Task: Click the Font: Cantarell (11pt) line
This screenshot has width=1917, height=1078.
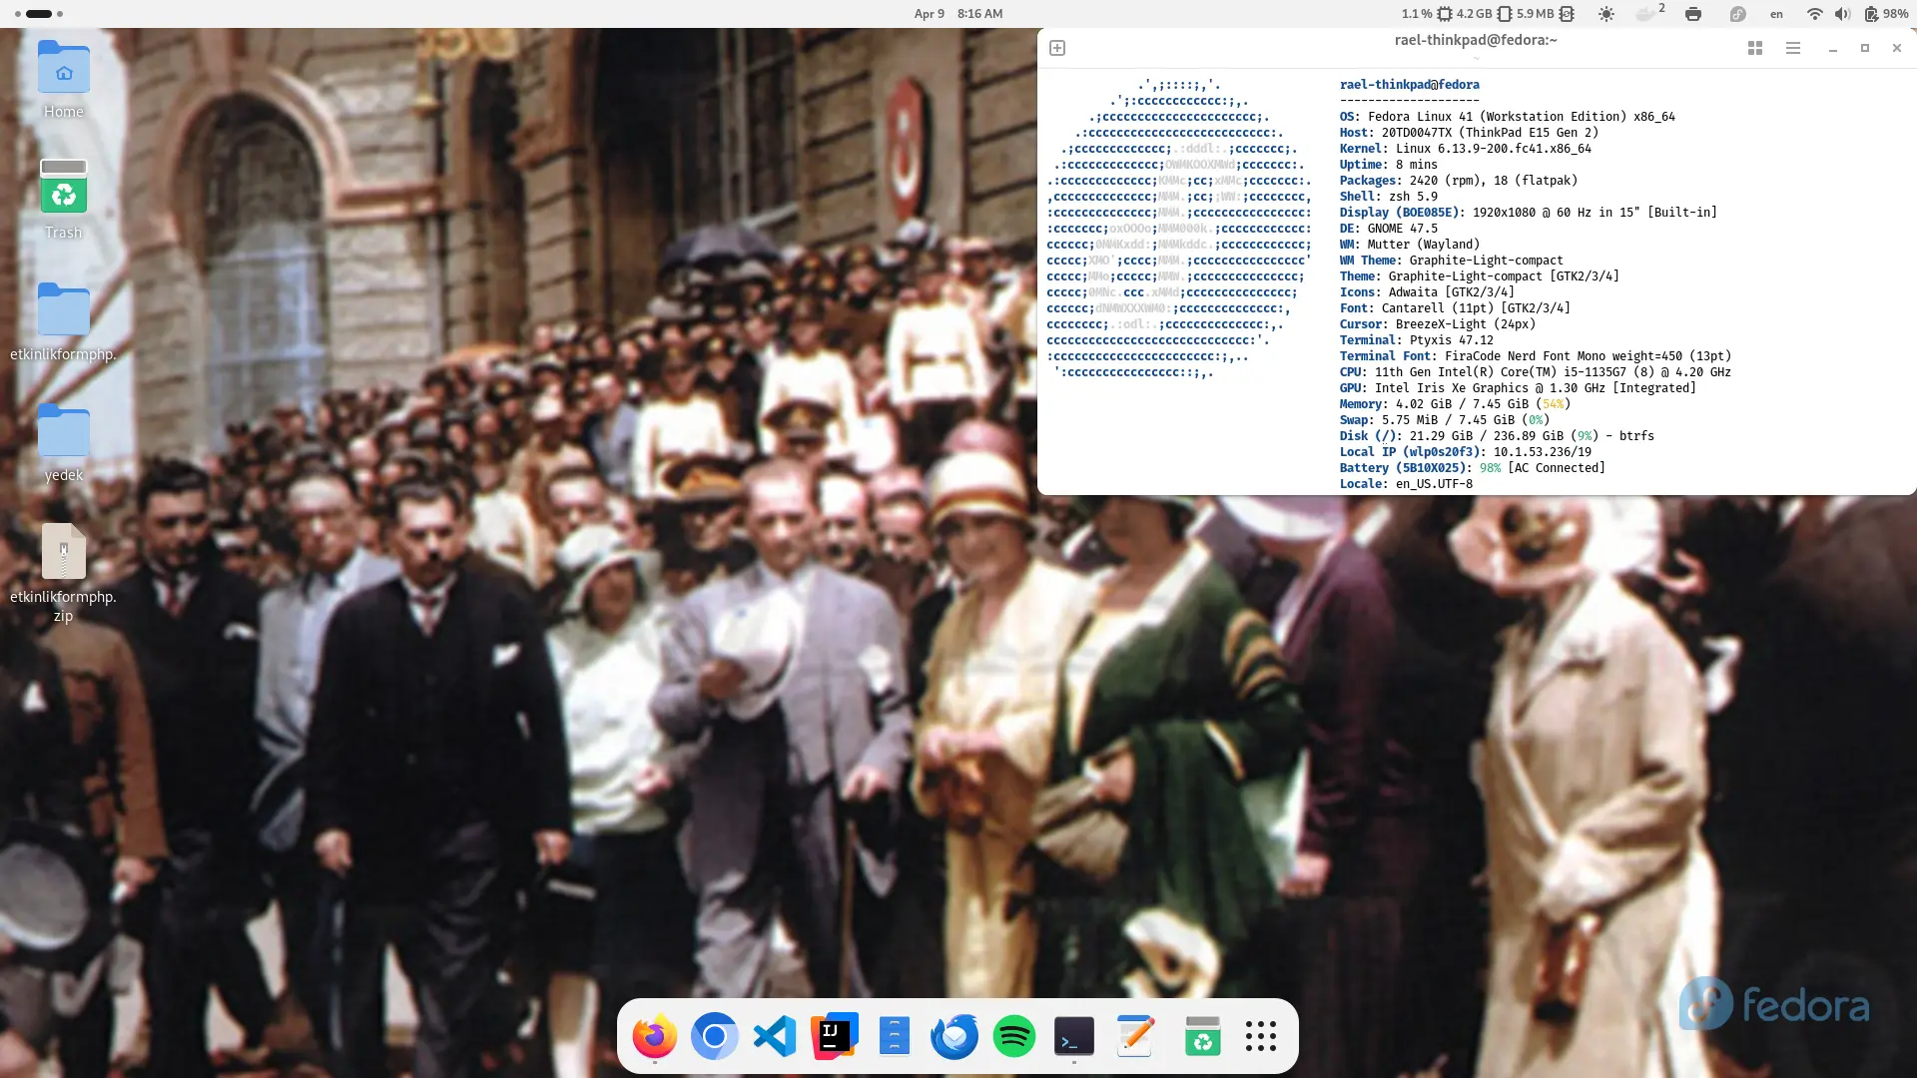Action: tap(1455, 308)
